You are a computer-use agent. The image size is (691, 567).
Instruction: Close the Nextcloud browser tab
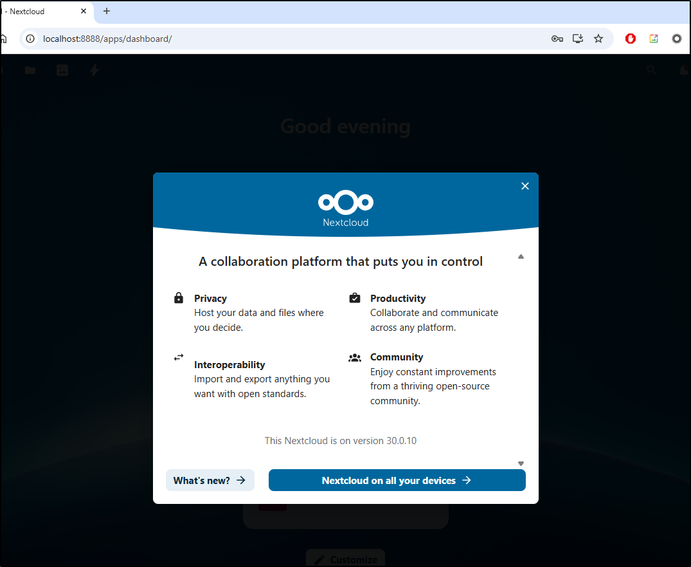(84, 11)
